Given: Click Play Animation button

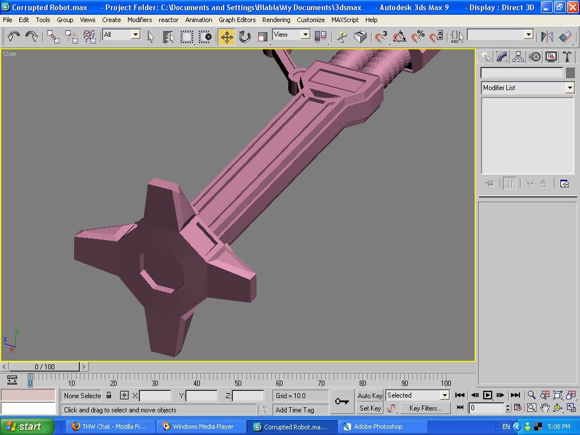Looking at the screenshot, I should [488, 395].
